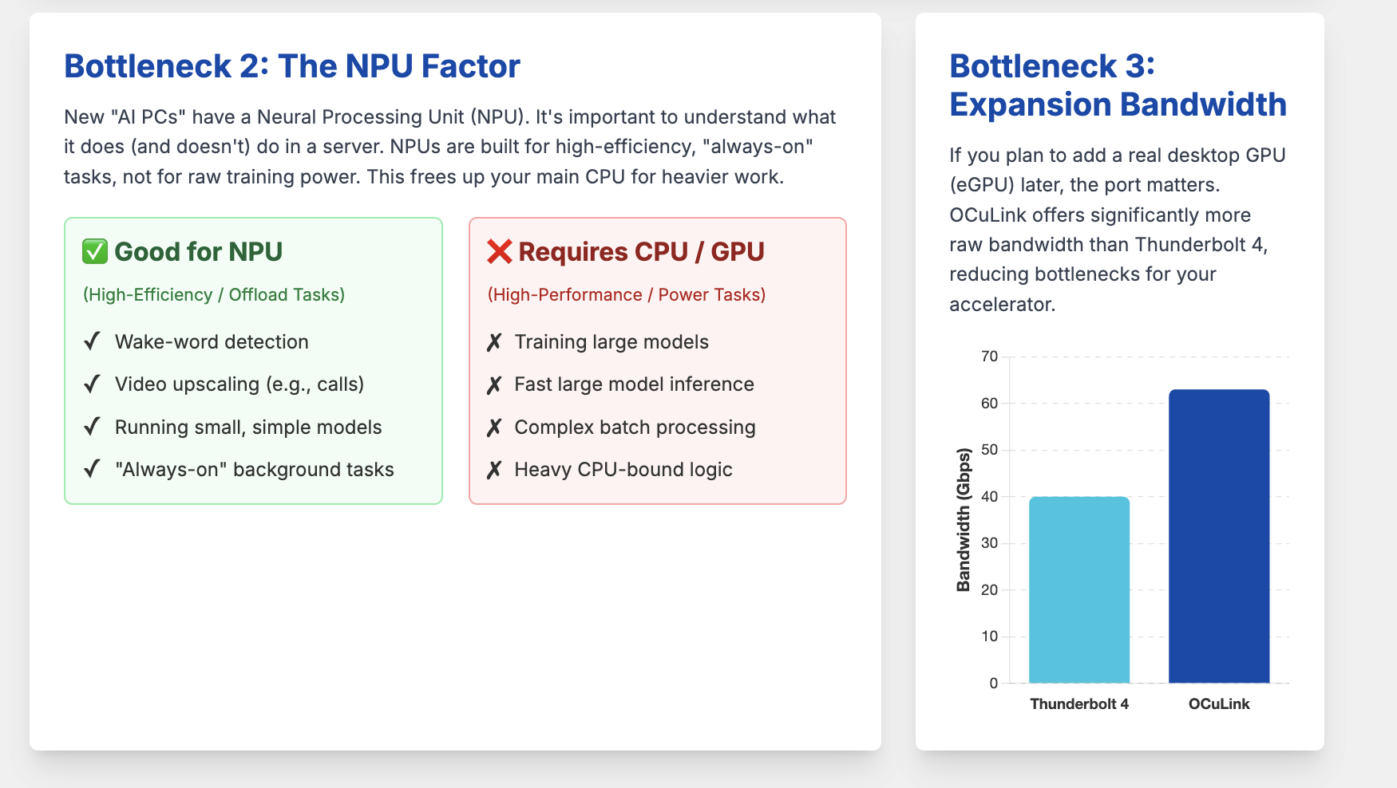Screen dimensions: 1397x788
Task: Click the check mark beside Running small, simple models
Action: point(92,427)
